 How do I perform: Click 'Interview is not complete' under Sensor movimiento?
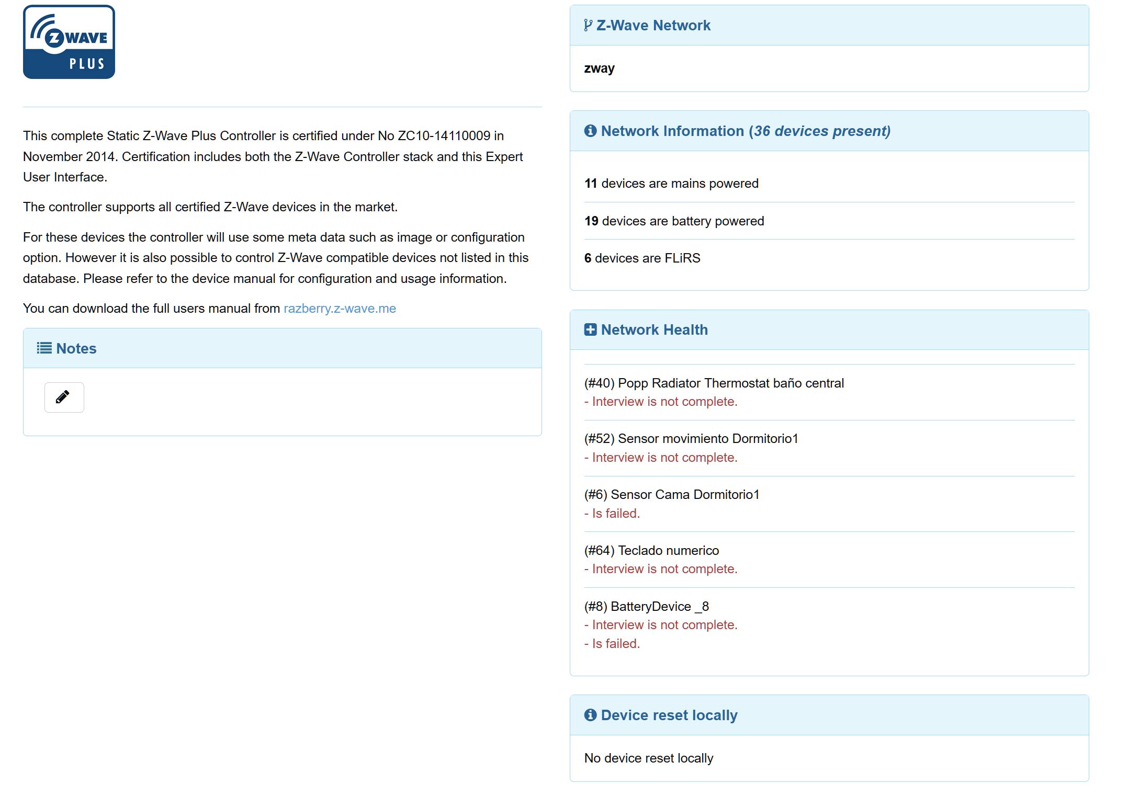pos(661,458)
